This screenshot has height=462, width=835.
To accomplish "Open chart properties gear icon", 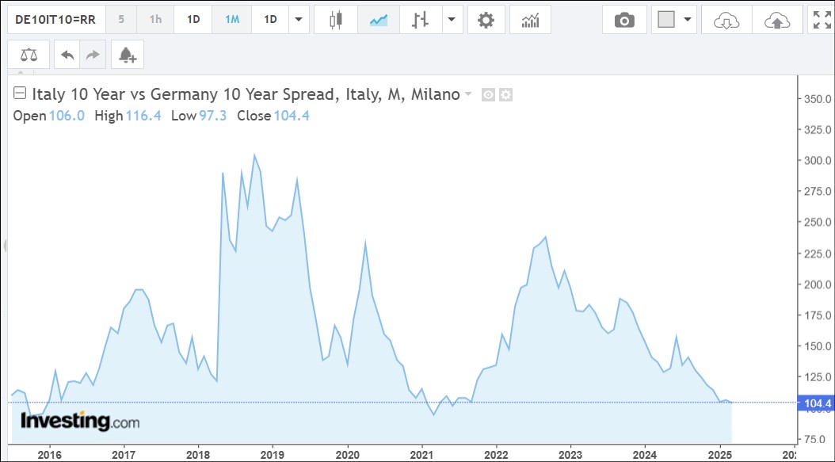I will tap(486, 20).
